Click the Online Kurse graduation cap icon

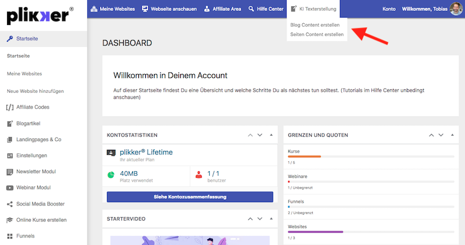tap(10, 220)
